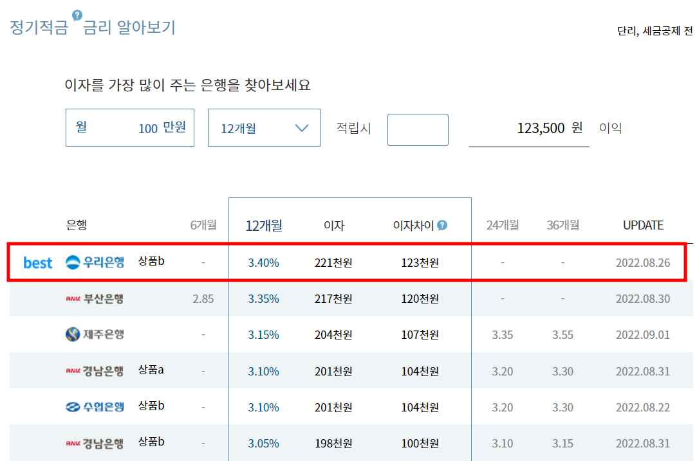The image size is (697, 461).
Task: Click the 123천원 interest difference
Action: point(420,263)
